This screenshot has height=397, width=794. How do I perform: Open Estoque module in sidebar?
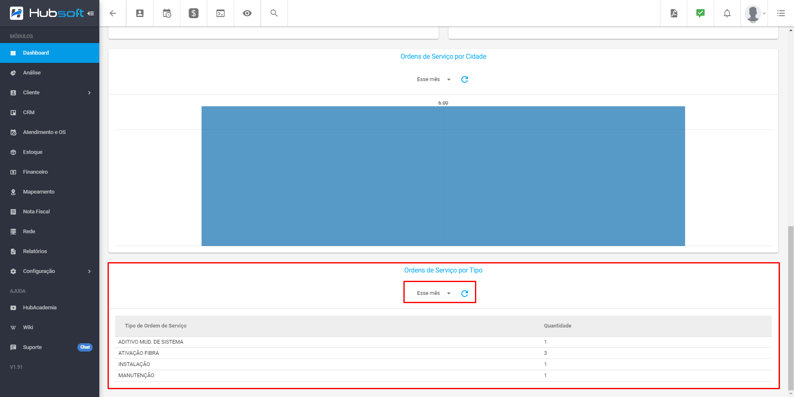coord(50,152)
